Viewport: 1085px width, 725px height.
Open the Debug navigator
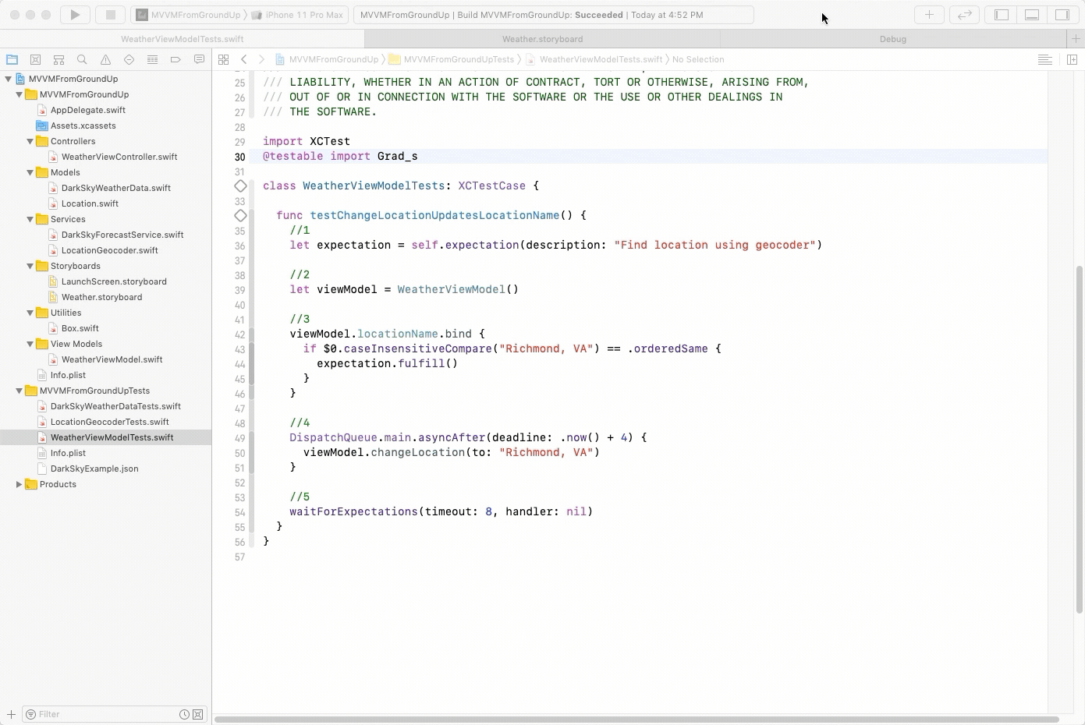(152, 59)
